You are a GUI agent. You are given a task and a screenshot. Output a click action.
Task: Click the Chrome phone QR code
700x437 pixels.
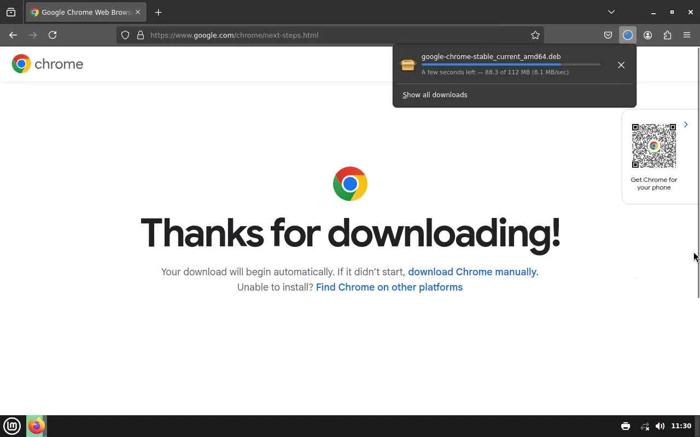pyautogui.click(x=654, y=146)
